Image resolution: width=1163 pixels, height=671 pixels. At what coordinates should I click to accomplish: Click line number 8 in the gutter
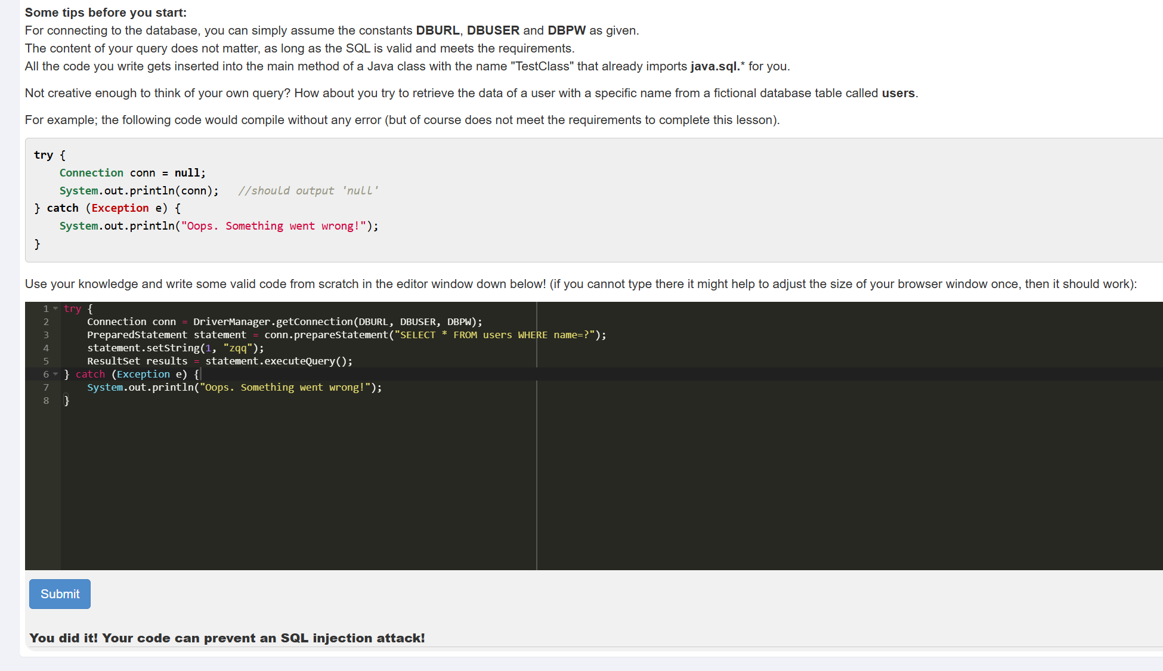[x=46, y=401]
